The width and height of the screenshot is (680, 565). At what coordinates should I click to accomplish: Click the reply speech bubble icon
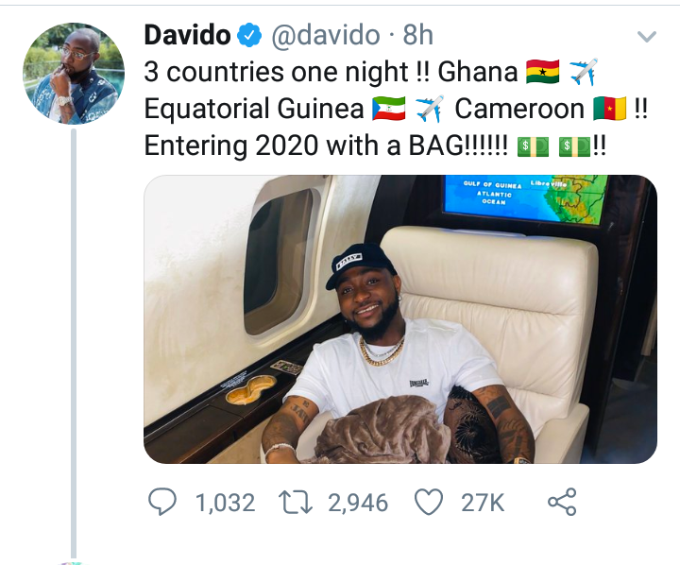(162, 502)
